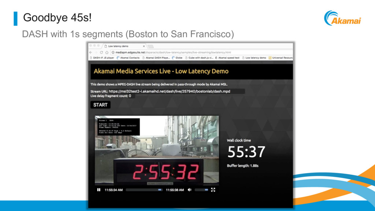
Task: Click the slide subtitle about 1s segments
Action: 128,34
